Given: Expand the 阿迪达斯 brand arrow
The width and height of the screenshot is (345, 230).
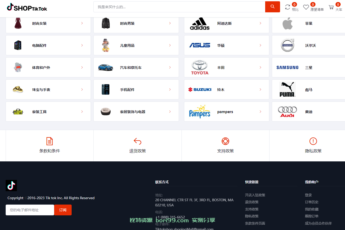Looking at the screenshot, I should click(260, 23).
